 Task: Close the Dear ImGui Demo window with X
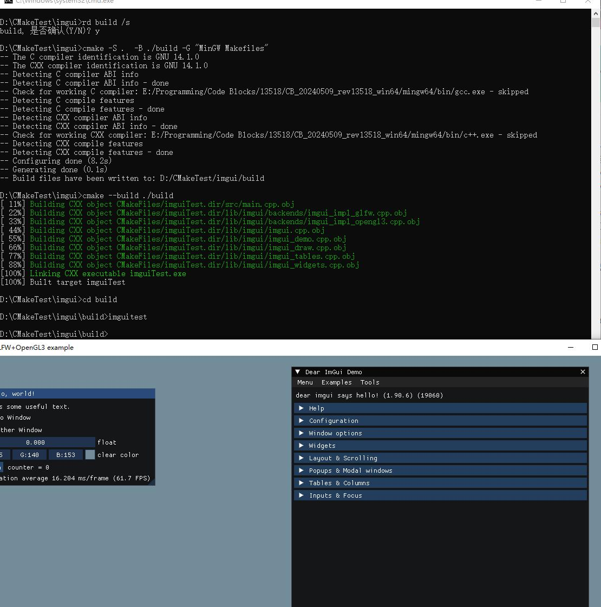pyautogui.click(x=583, y=372)
